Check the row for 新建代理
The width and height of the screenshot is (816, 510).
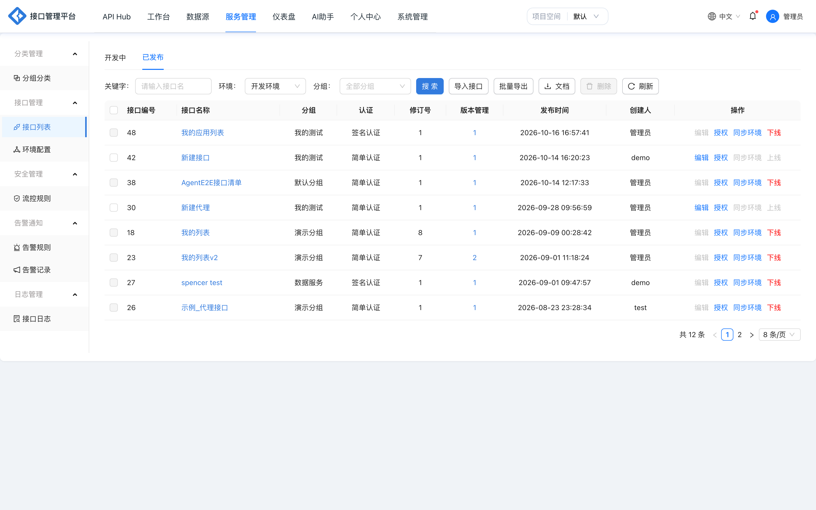coord(114,207)
